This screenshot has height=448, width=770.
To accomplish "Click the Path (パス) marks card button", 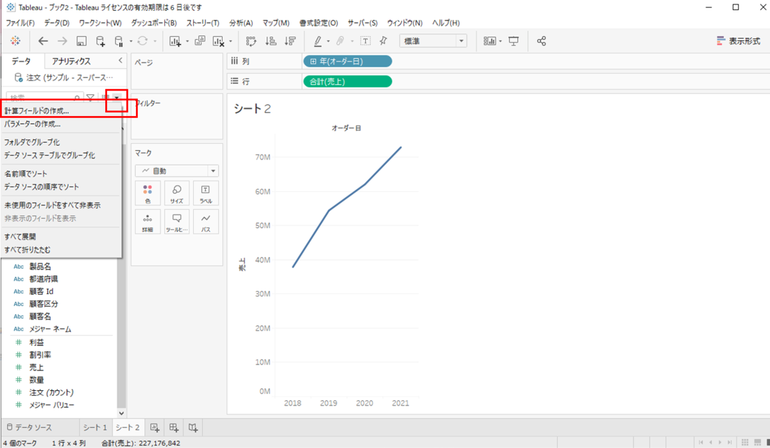I will (x=205, y=221).
